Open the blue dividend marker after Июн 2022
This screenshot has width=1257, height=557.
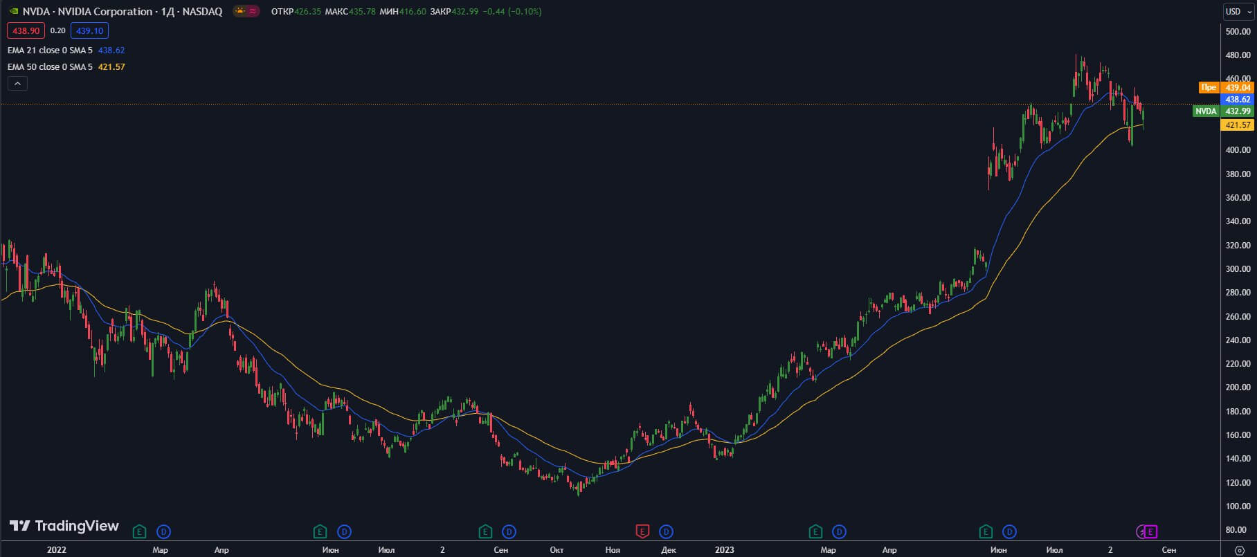tap(344, 531)
